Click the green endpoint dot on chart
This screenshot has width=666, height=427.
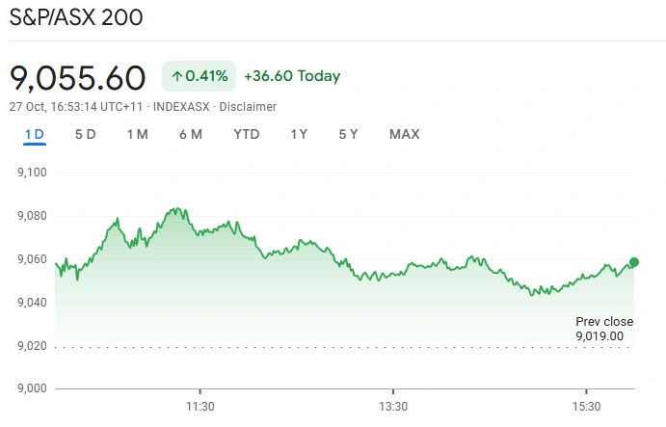(x=634, y=262)
